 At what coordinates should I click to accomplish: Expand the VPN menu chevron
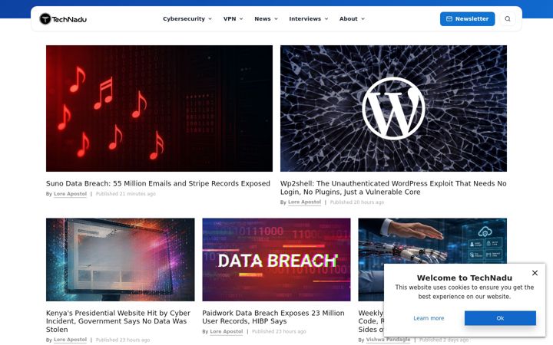tap(241, 19)
